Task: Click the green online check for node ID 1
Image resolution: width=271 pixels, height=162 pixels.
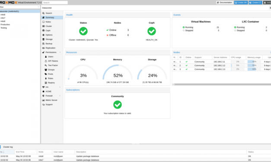Action: click(186, 62)
